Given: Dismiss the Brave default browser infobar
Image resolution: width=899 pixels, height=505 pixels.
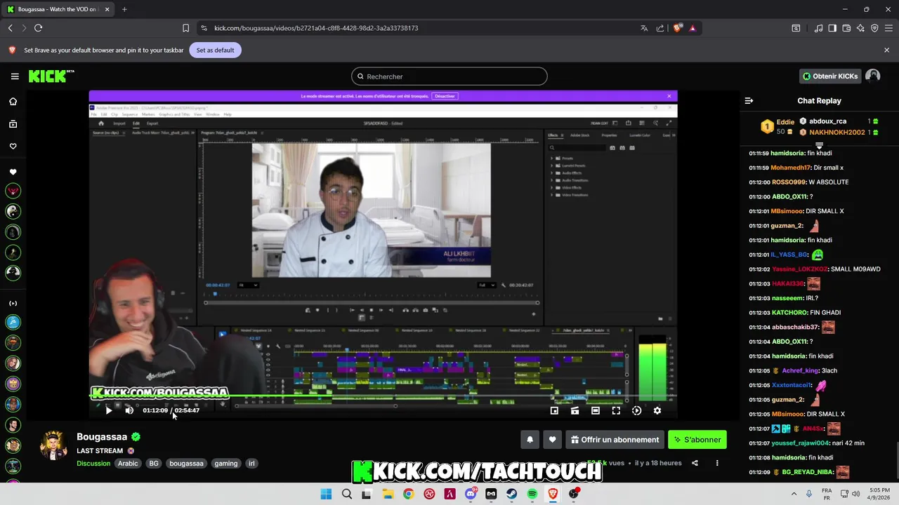Looking at the screenshot, I should coord(886,50).
